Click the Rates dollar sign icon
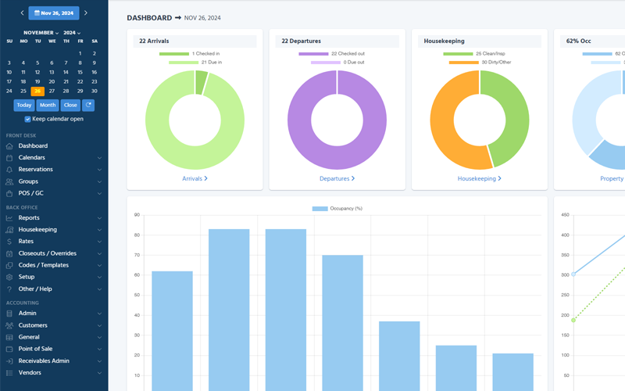The image size is (625, 391). [9, 242]
